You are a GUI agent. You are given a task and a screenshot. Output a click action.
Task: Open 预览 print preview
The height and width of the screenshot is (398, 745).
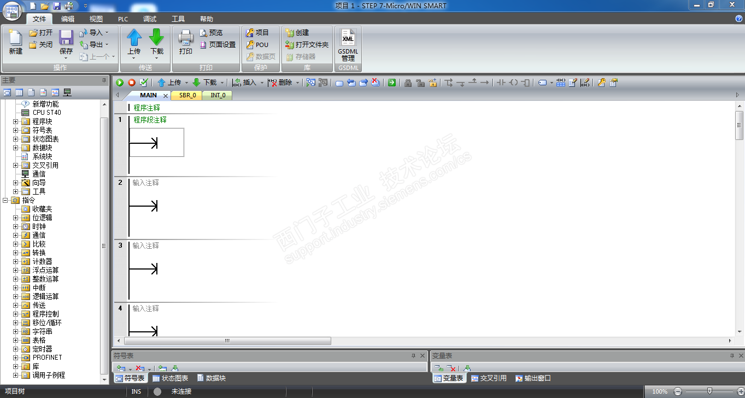pyautogui.click(x=211, y=33)
